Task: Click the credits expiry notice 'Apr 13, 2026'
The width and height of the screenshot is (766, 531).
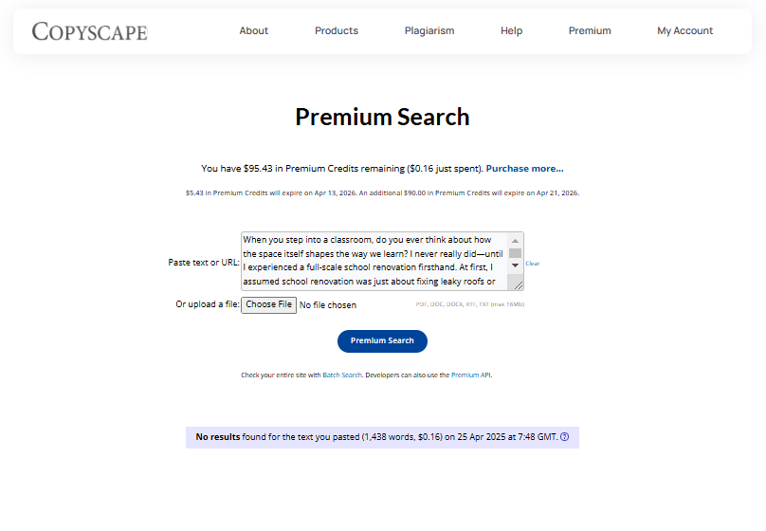Action: [x=336, y=192]
